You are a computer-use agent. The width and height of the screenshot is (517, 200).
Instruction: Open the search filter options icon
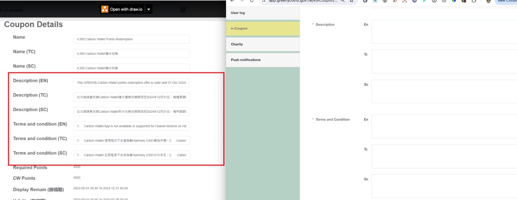click(x=183, y=9)
